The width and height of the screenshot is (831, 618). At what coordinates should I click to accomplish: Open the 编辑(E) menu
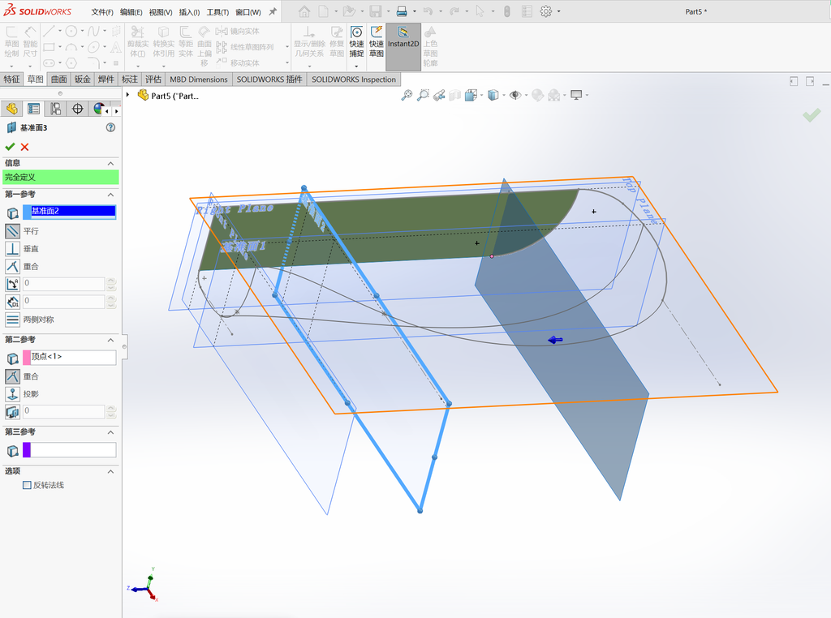(131, 11)
